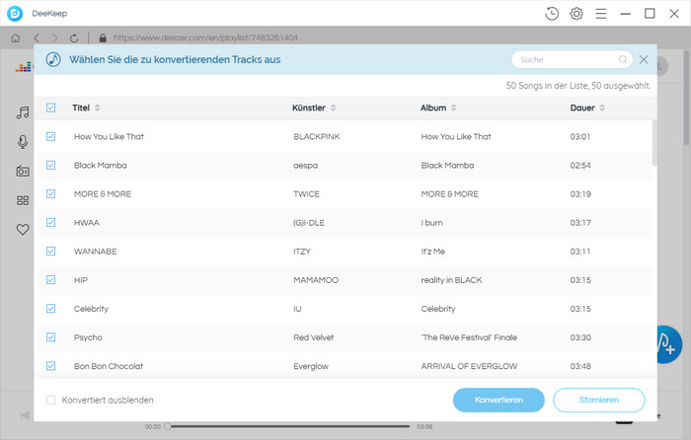Toggle the select-all tracks checkbox
Image resolution: width=691 pixels, height=440 pixels.
[x=50, y=108]
